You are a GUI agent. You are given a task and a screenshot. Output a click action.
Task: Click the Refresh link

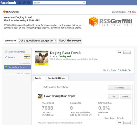120,118
